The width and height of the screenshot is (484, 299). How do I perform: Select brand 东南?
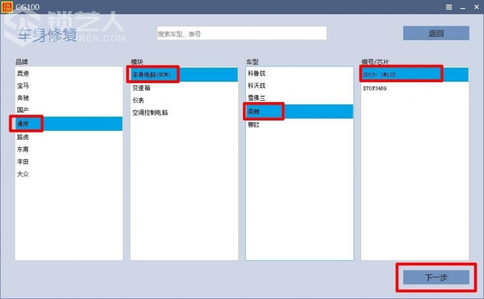[x=69, y=149]
